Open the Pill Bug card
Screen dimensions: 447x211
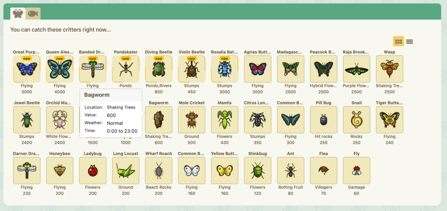click(323, 119)
